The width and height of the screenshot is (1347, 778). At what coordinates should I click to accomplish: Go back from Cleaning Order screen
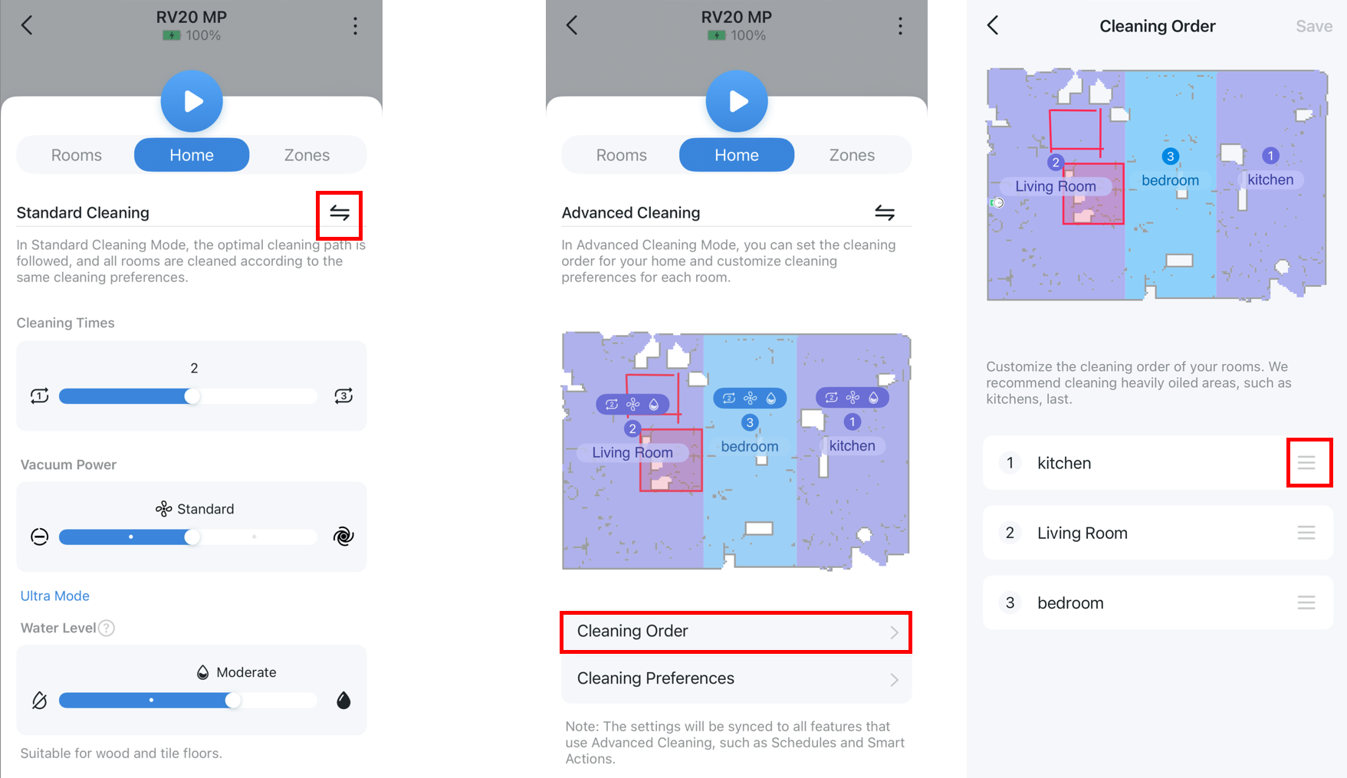pos(993,25)
